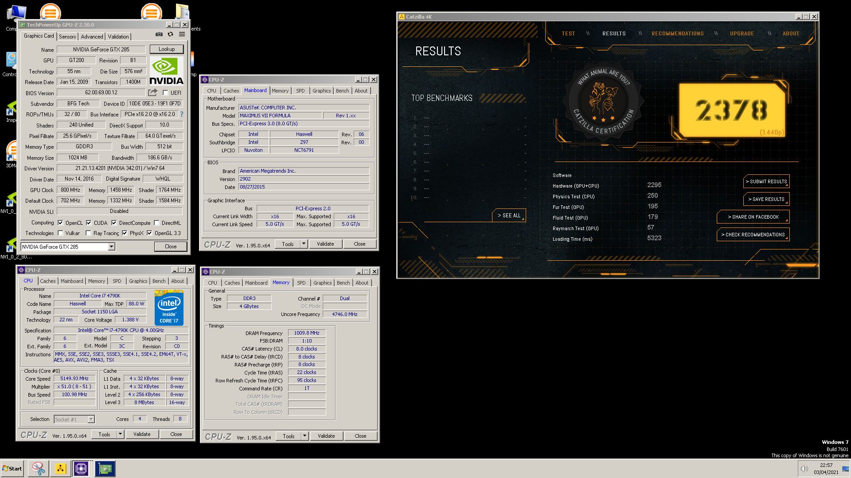The image size is (851, 478).
Task: Click the BIOS version share/export icon
Action: click(x=152, y=93)
